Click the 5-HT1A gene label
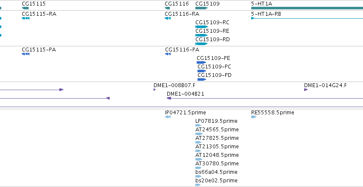Image resolution: width=363 pixels, height=187 pixels. point(261,4)
